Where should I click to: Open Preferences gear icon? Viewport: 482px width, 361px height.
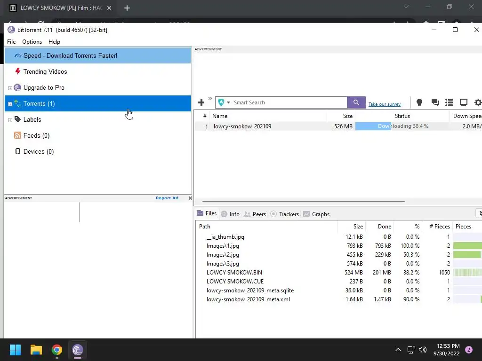click(x=478, y=102)
